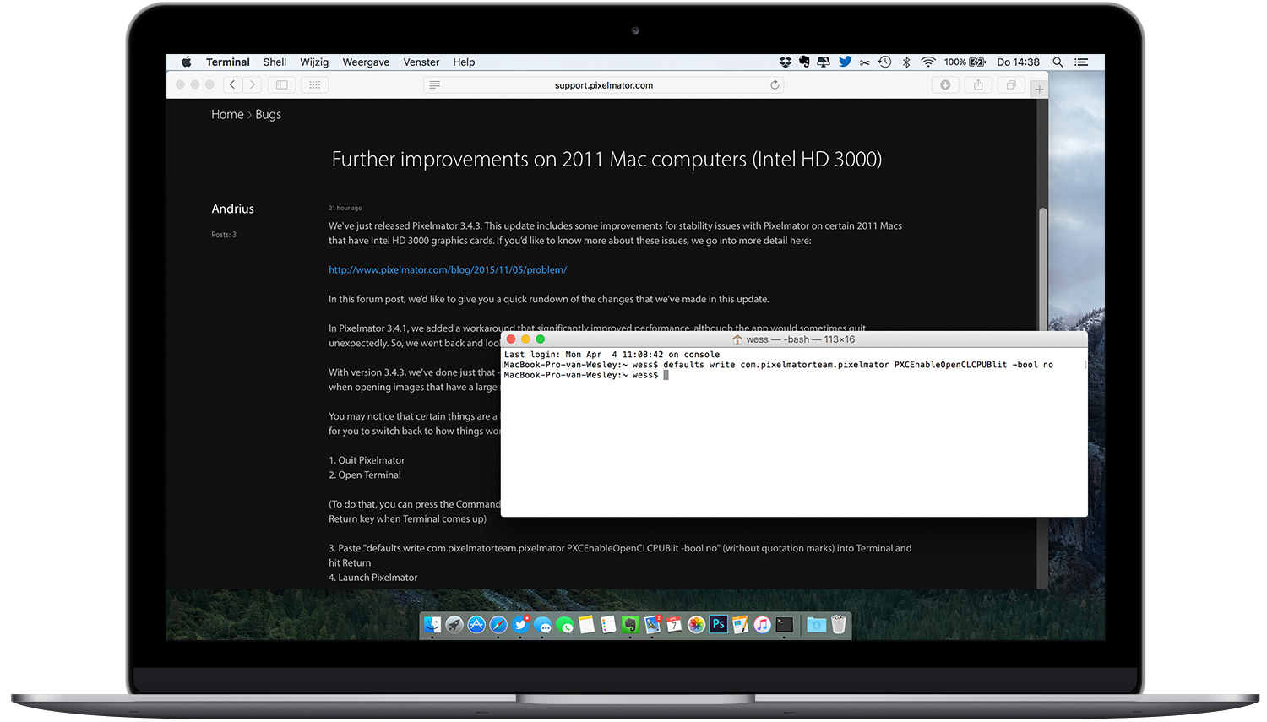Viewport: 1267px width, 722px height.
Task: Click the battery status indicator
Action: click(965, 62)
